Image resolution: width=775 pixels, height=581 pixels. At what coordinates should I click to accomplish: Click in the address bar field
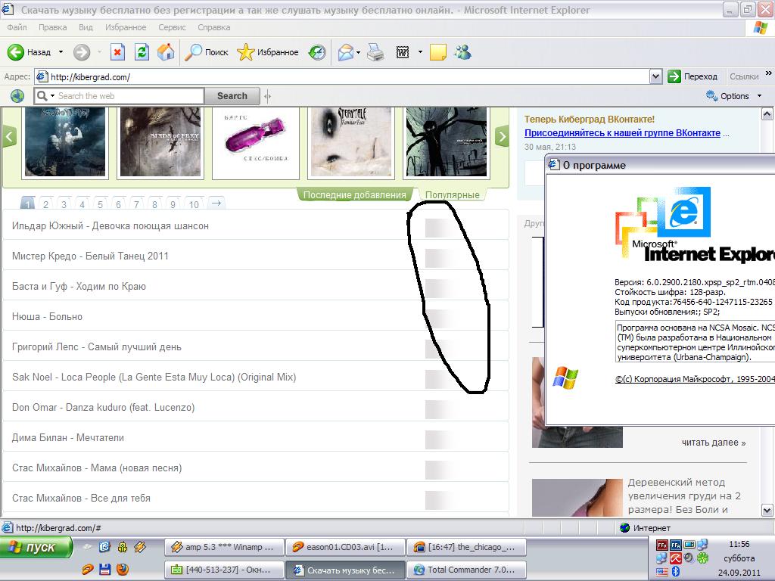click(x=349, y=76)
